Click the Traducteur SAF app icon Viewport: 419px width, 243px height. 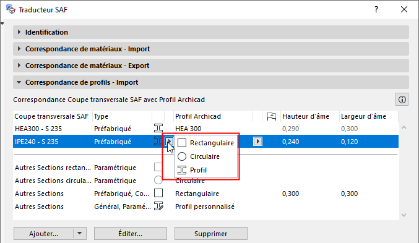click(x=11, y=9)
